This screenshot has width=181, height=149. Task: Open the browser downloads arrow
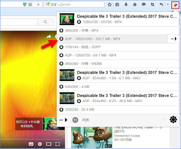(x=126, y=5)
